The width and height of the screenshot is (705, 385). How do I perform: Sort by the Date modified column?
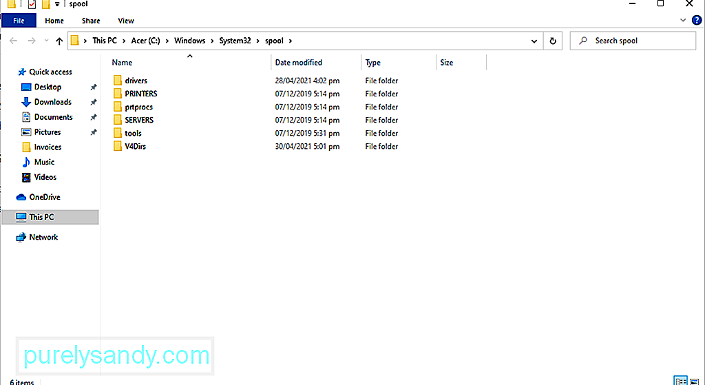(299, 63)
